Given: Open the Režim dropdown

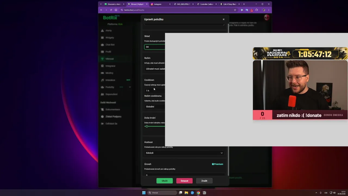Looking at the screenshot, I should pyautogui.click(x=155, y=69).
